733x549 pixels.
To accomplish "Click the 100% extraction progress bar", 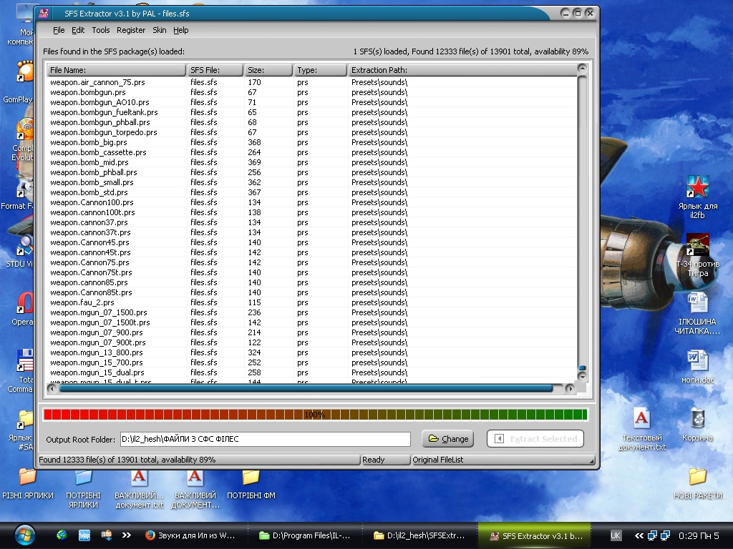I will click(315, 415).
